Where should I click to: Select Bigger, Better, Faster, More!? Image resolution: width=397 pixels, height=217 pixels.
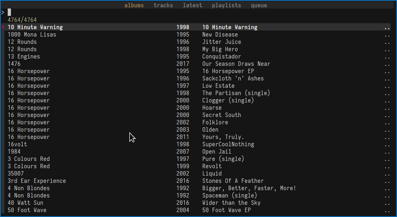click(249, 188)
